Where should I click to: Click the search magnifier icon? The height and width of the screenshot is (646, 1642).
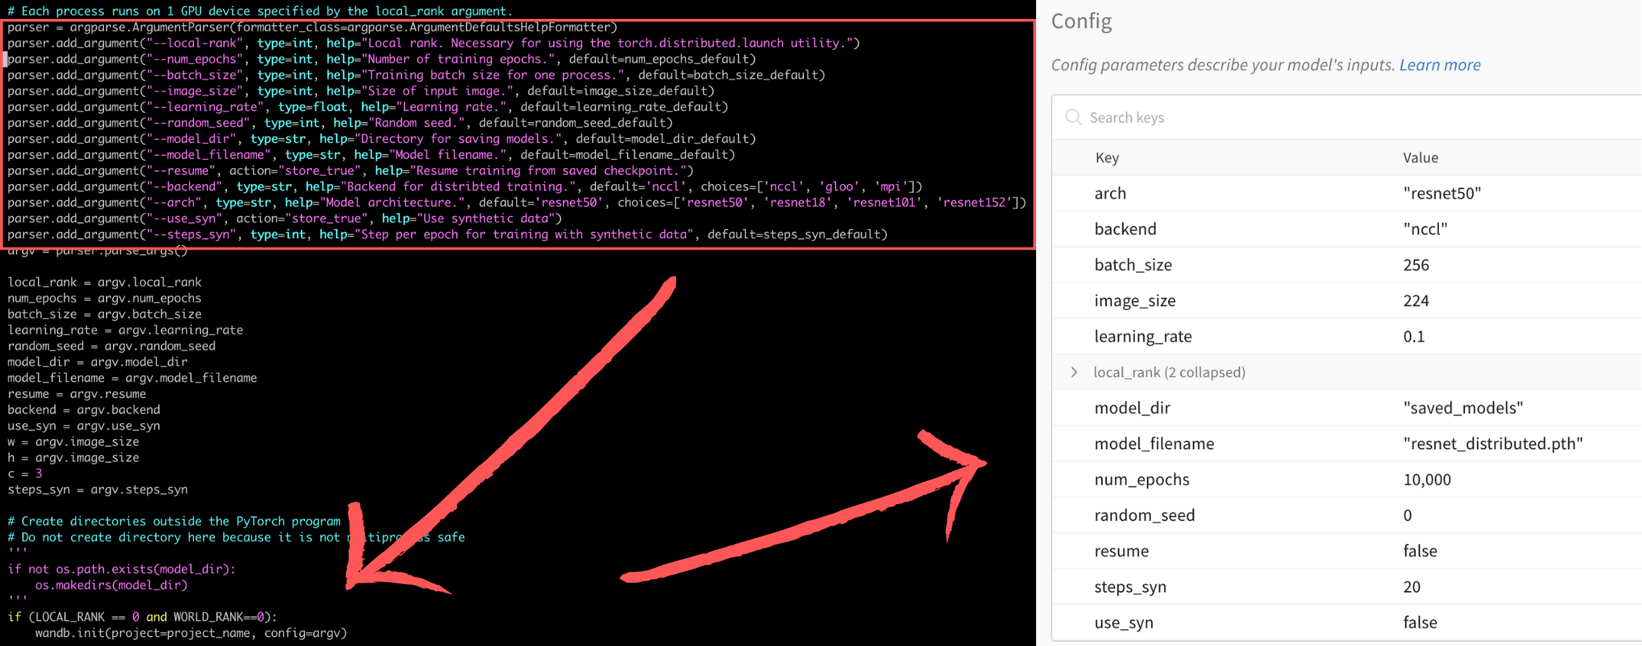pos(1073,117)
